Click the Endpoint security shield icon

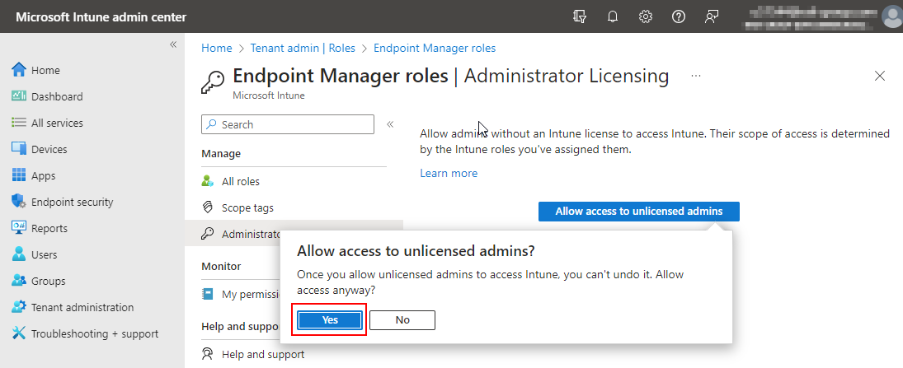[x=19, y=202]
